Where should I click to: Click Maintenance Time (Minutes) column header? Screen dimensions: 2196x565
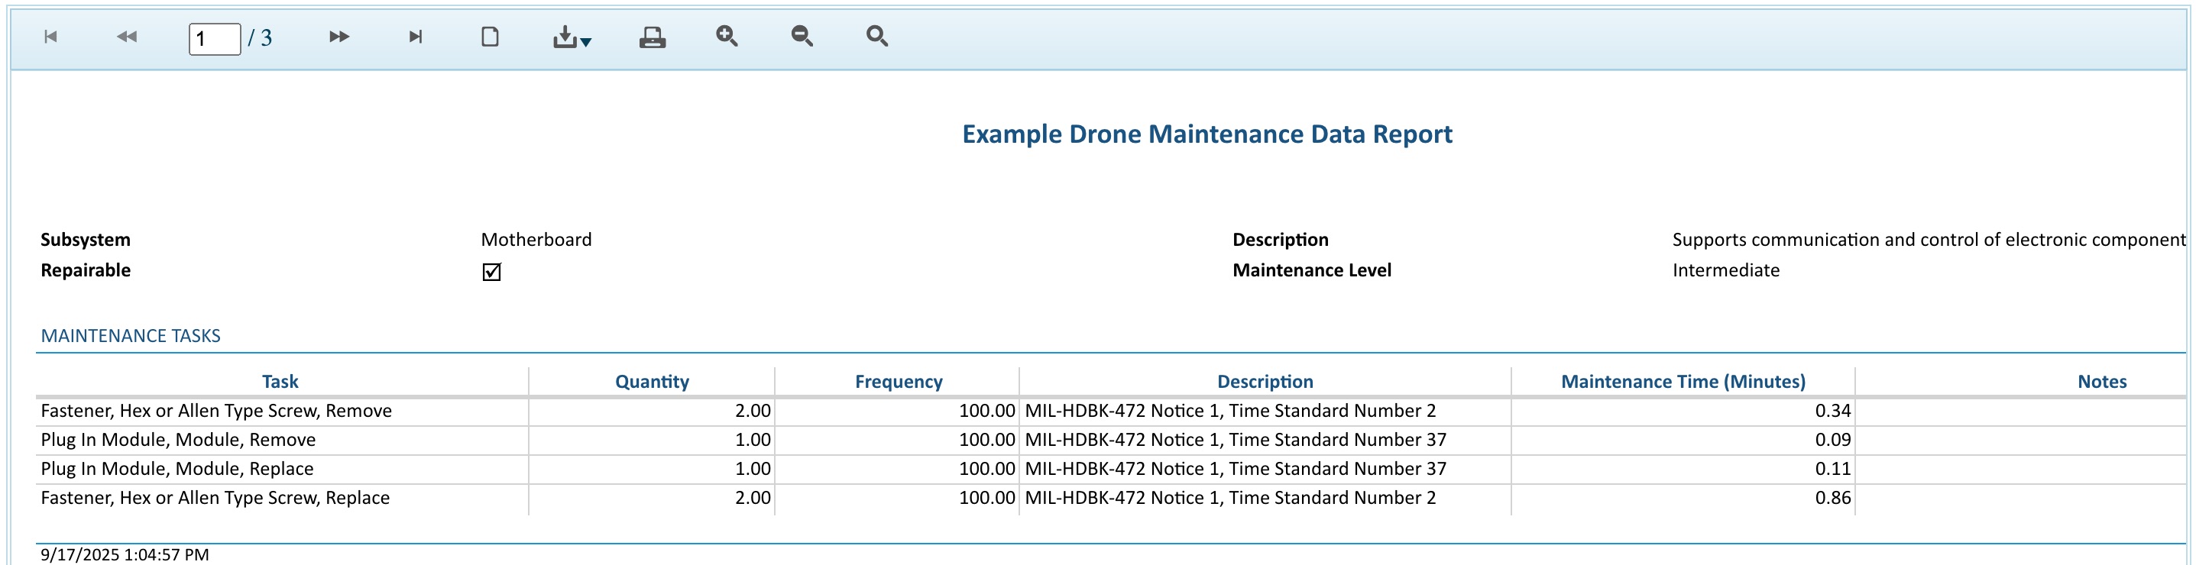tap(1682, 382)
